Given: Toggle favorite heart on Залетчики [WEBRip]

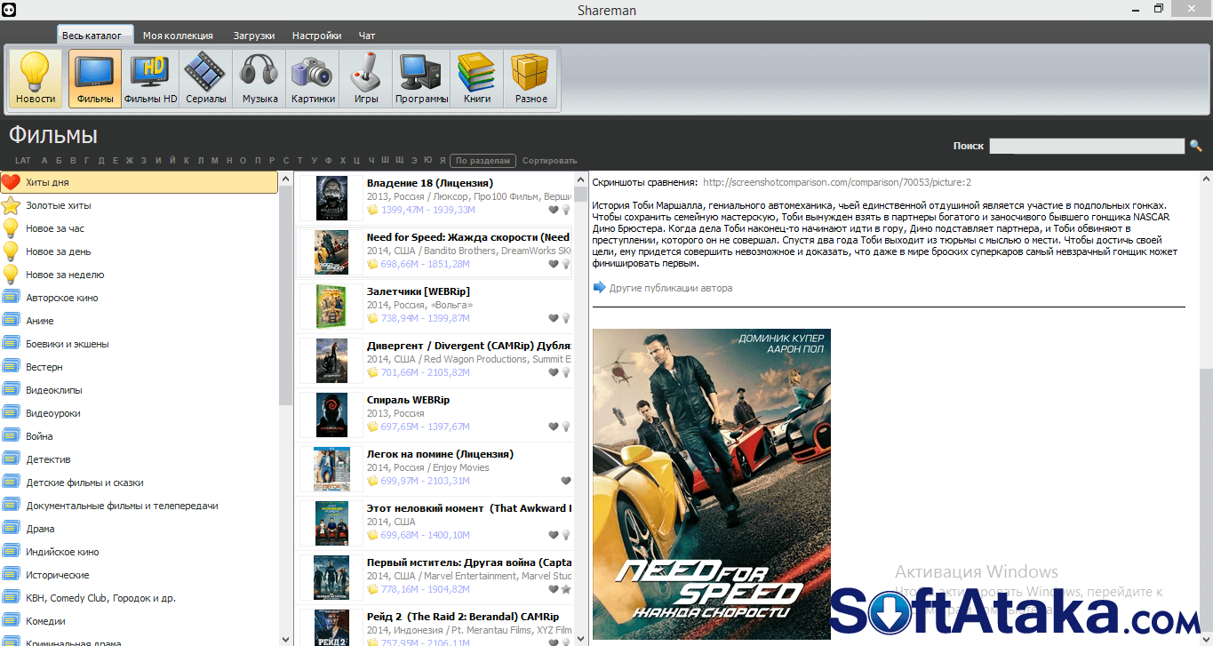Looking at the screenshot, I should tap(553, 318).
